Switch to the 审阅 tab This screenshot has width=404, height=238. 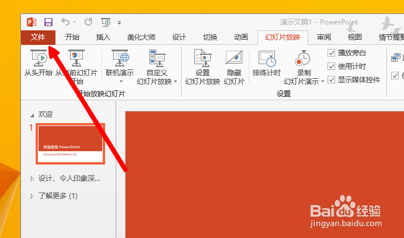(324, 37)
